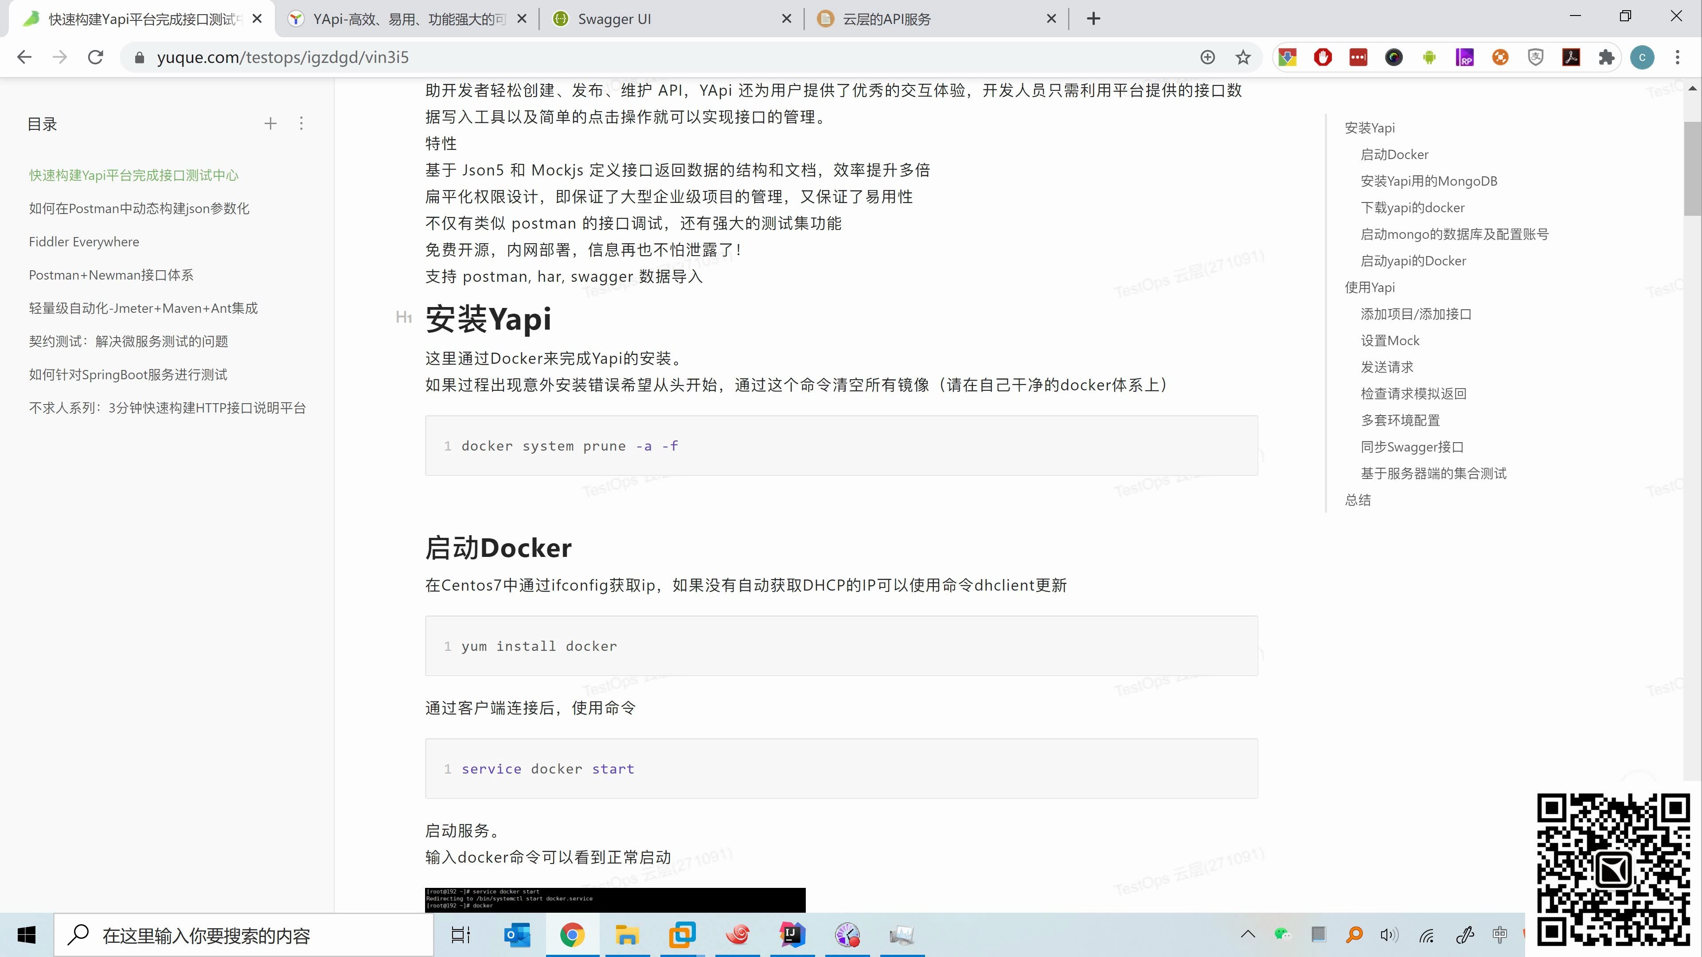Click the plus button in 目录 panel
Image resolution: width=1702 pixels, height=957 pixels.
pos(270,123)
